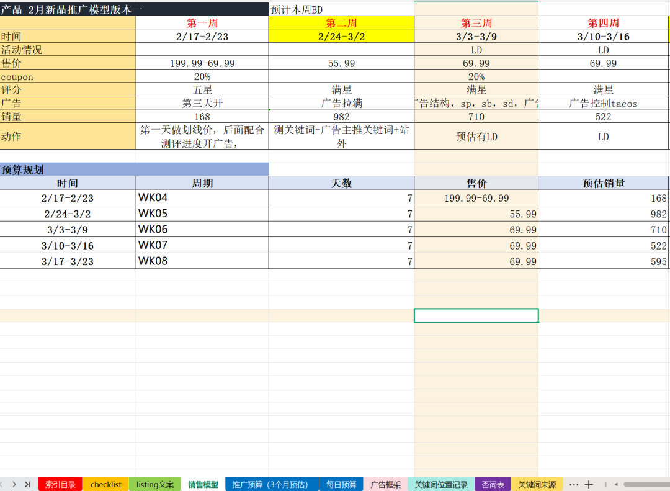Select the 168 cell in 销量 row
Viewport: 670px width, 491px height.
tap(202, 116)
